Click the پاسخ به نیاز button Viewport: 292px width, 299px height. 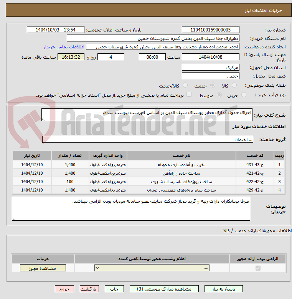tap(224, 289)
